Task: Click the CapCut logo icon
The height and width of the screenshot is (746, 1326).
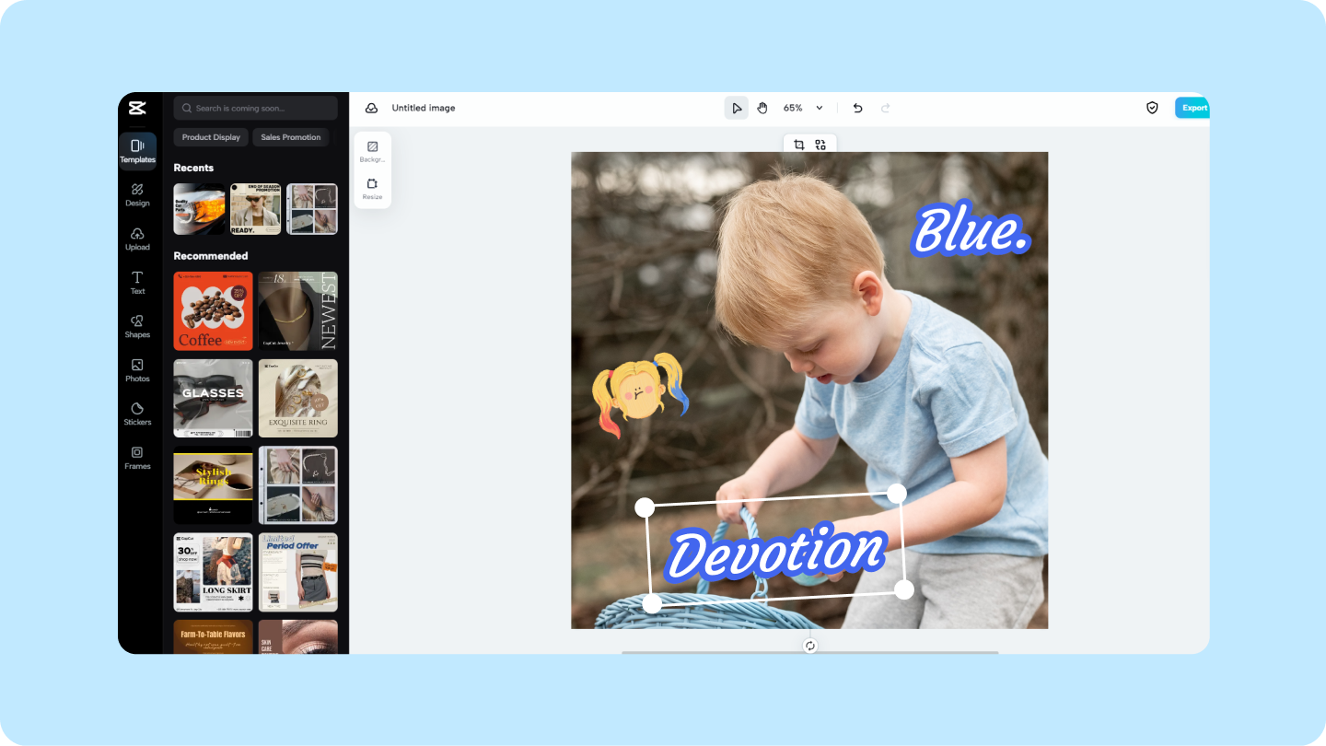Action: [137, 108]
